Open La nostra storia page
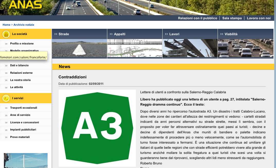Viewport: 276px width, 168px height. pyautogui.click(x=20, y=80)
